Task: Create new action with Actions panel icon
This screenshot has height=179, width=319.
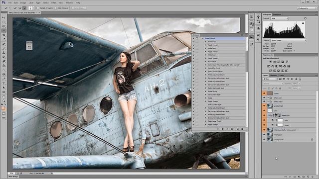Action: 237,129
